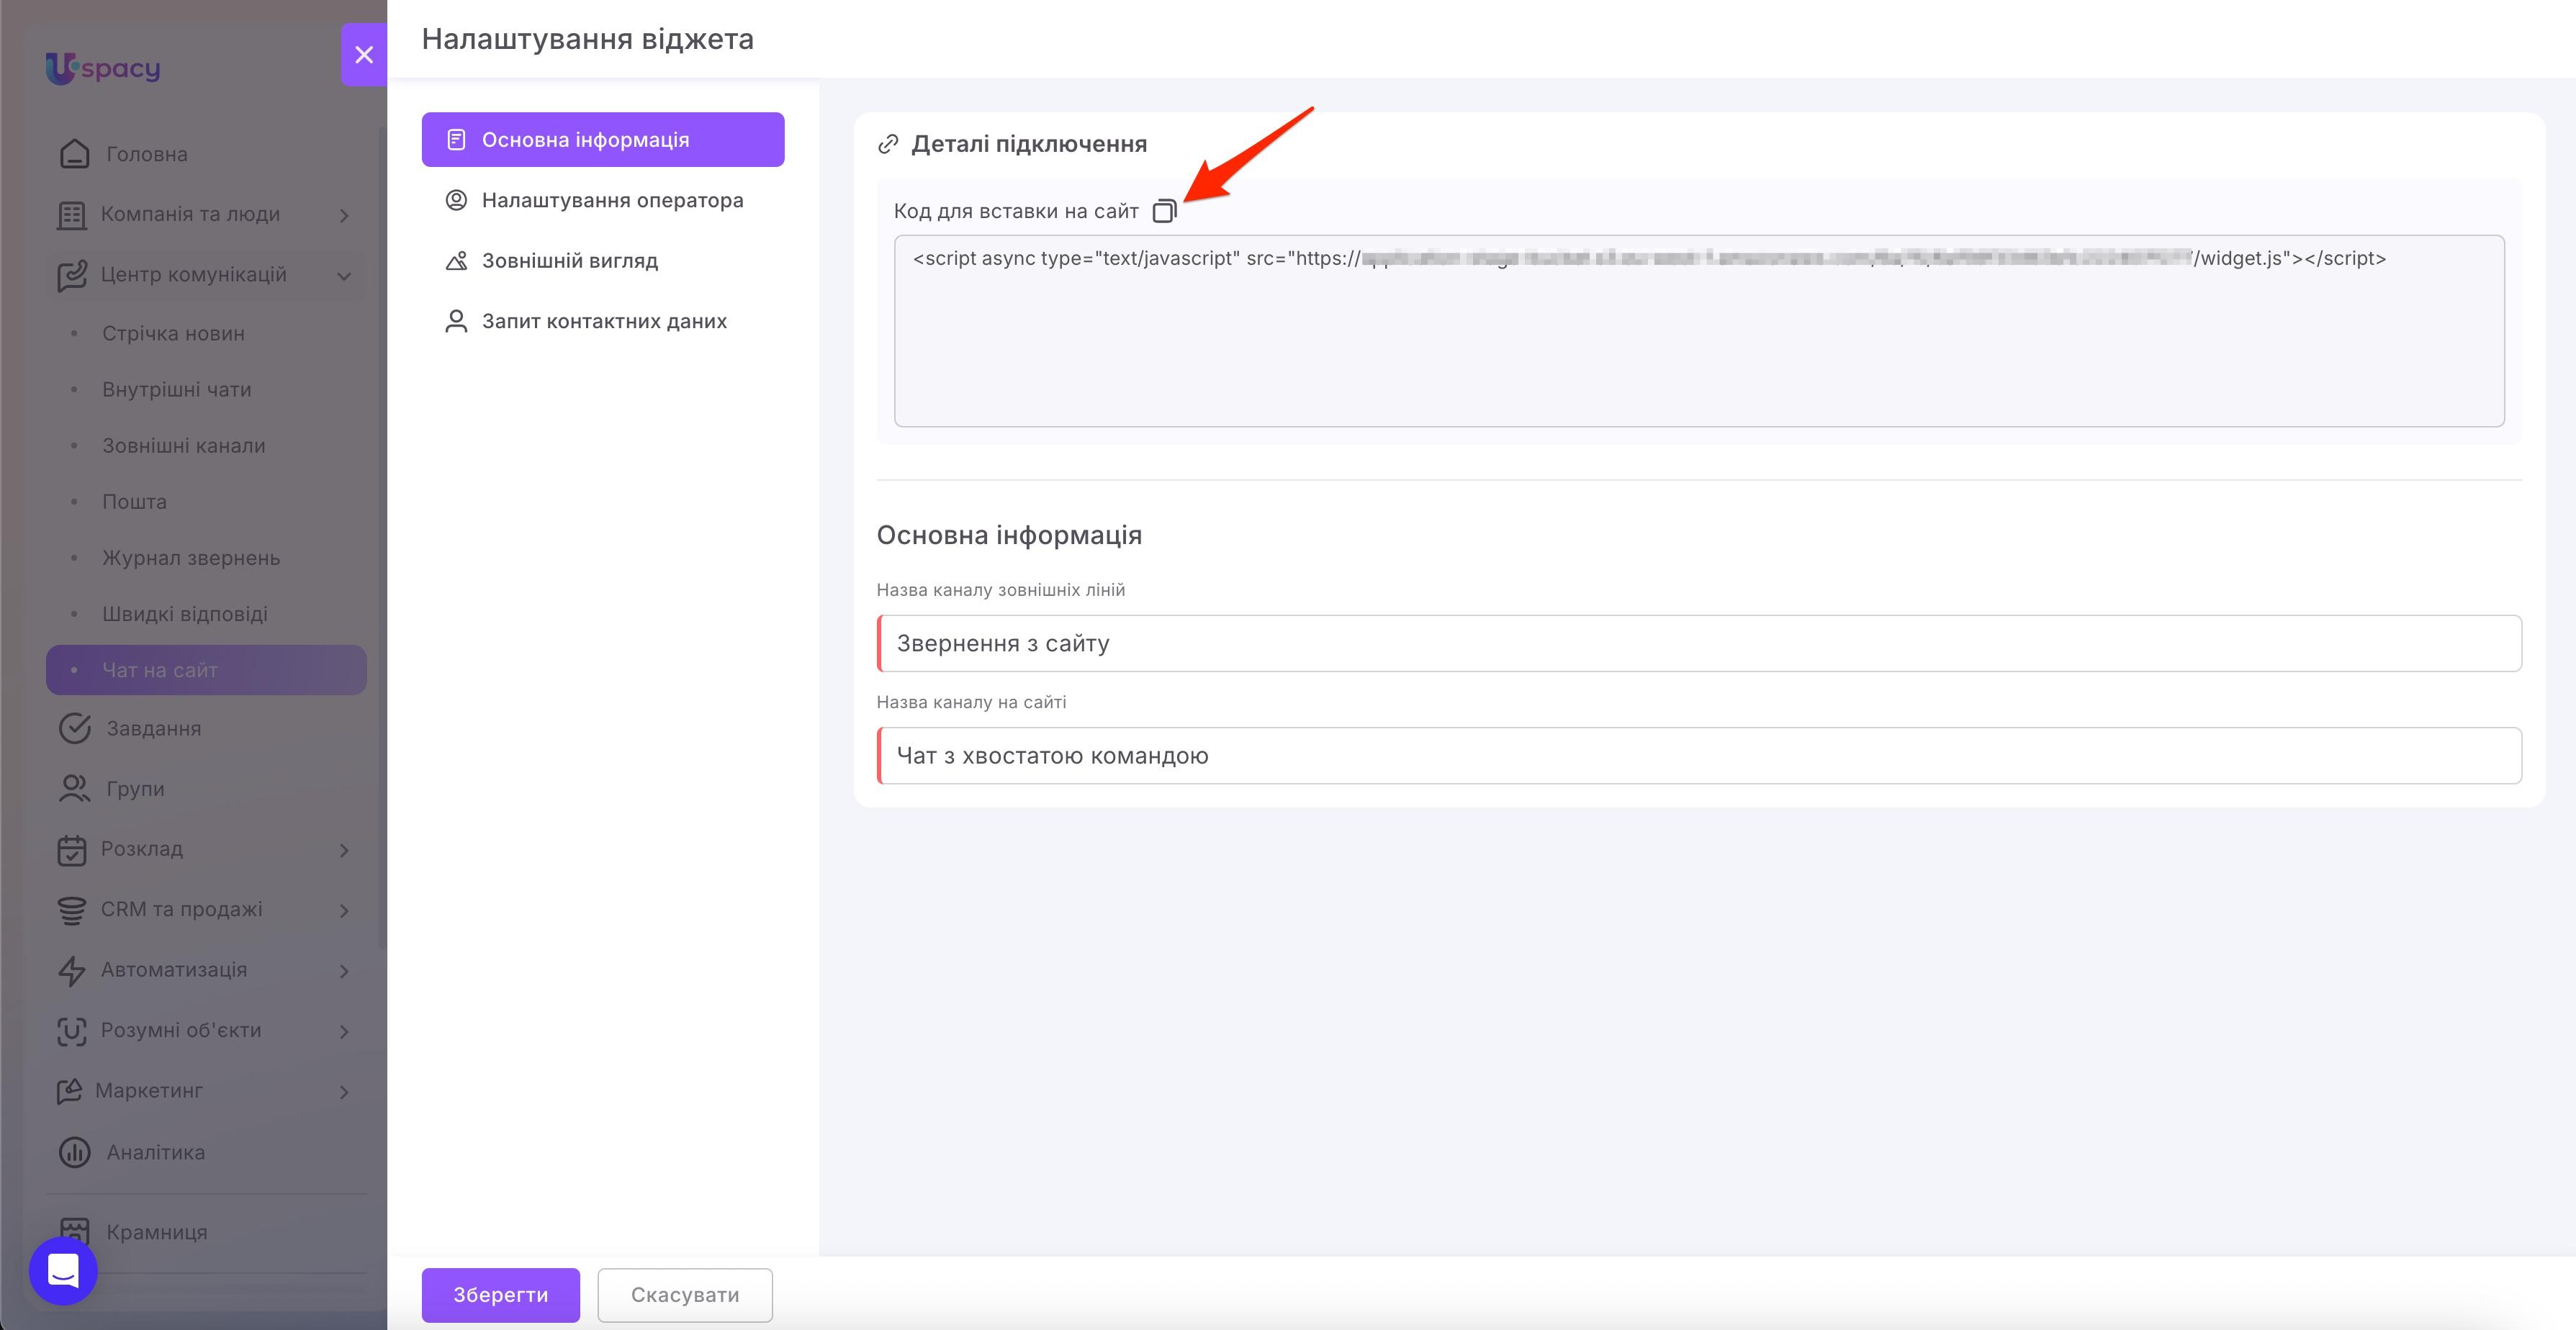Click the Налаштування оператора user icon
2576x1330 pixels.
(456, 200)
